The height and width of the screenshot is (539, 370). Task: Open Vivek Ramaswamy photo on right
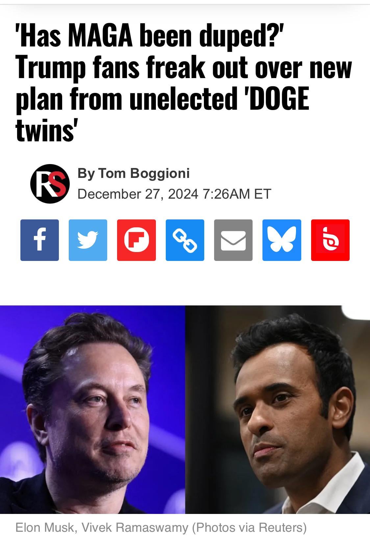coord(278,410)
